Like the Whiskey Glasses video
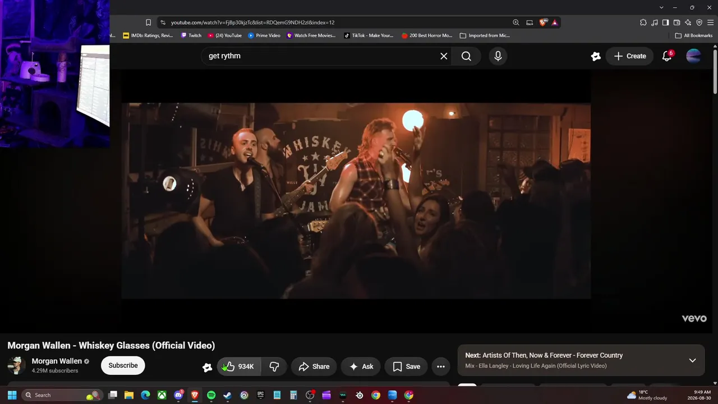Viewport: 718px width, 404px height. click(239, 366)
